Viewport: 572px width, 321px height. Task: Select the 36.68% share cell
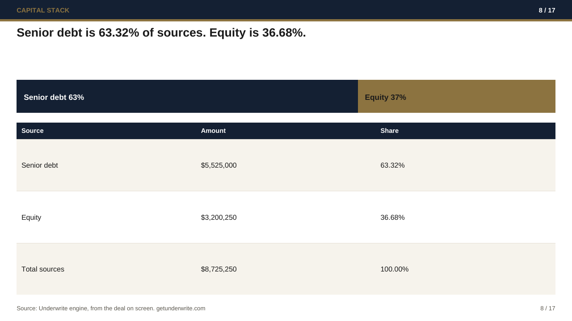click(392, 218)
